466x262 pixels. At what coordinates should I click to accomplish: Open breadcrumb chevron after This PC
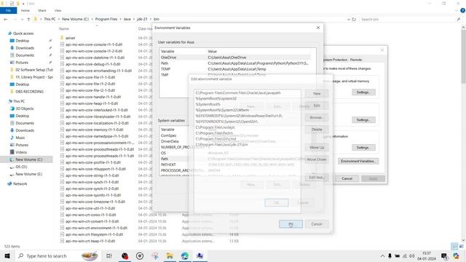click(x=59, y=20)
